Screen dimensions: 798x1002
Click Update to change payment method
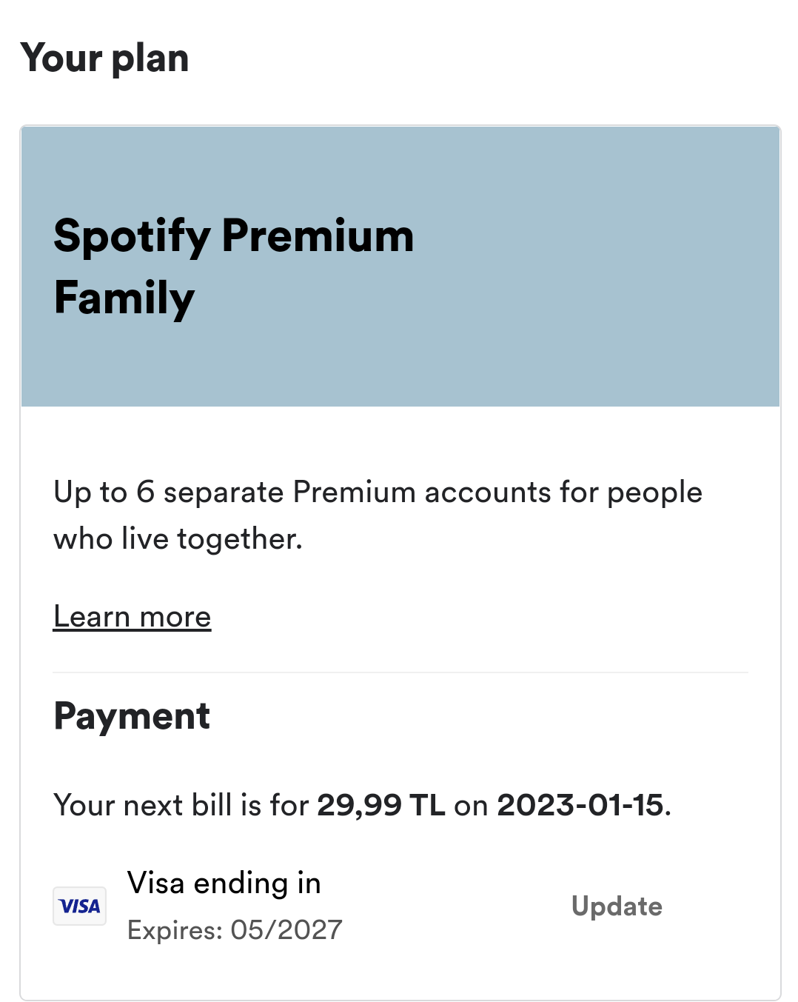click(x=617, y=906)
